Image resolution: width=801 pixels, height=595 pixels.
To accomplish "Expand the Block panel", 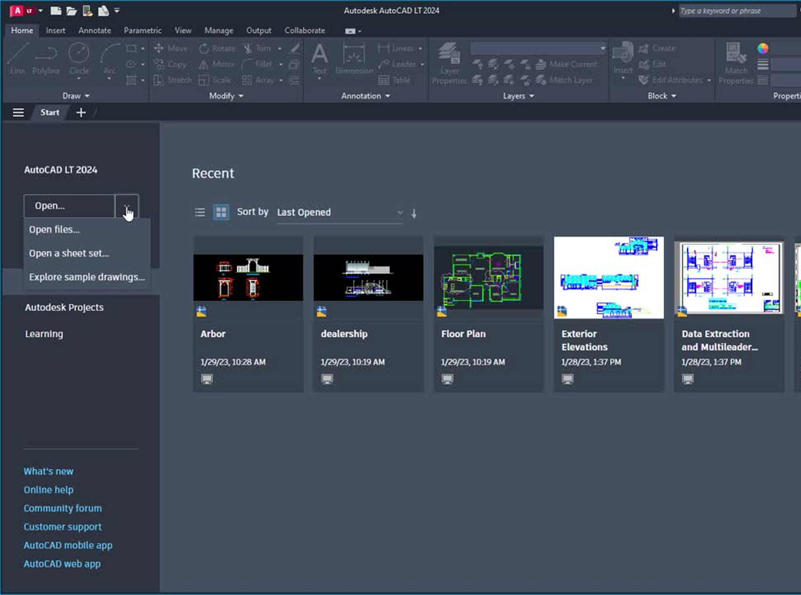I will click(x=662, y=96).
